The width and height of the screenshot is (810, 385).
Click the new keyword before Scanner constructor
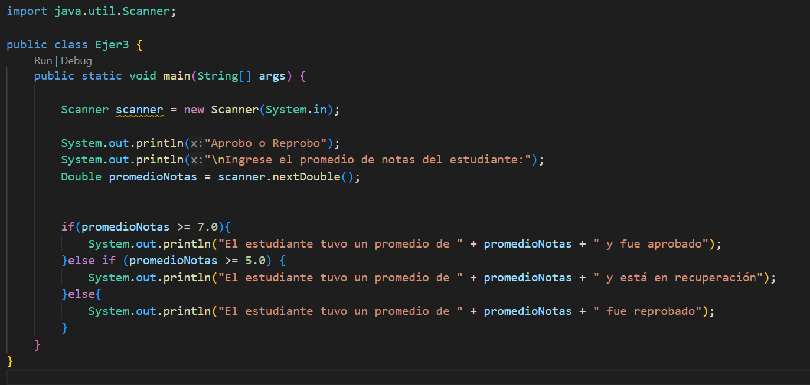(194, 110)
